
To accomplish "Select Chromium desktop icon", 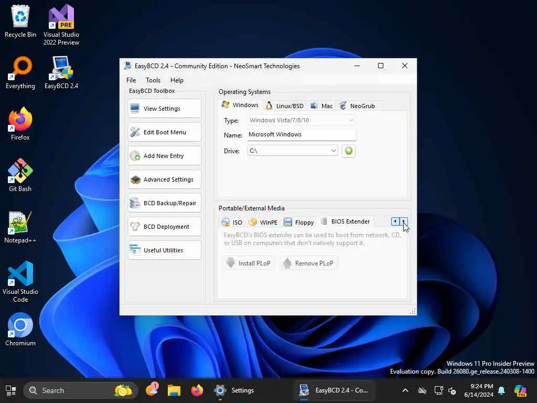I will pos(20,330).
